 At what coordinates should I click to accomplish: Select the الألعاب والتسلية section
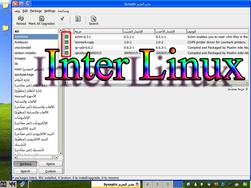coord(36,102)
